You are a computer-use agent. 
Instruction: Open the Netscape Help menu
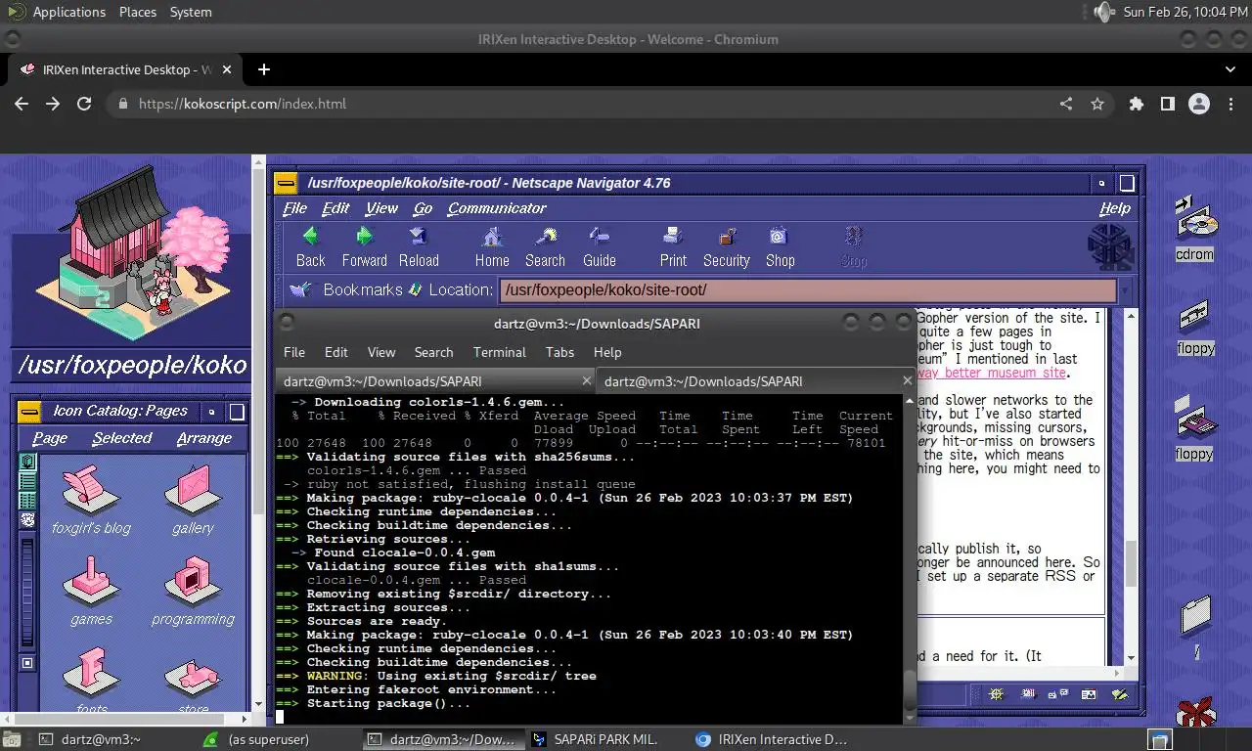[1114, 208]
